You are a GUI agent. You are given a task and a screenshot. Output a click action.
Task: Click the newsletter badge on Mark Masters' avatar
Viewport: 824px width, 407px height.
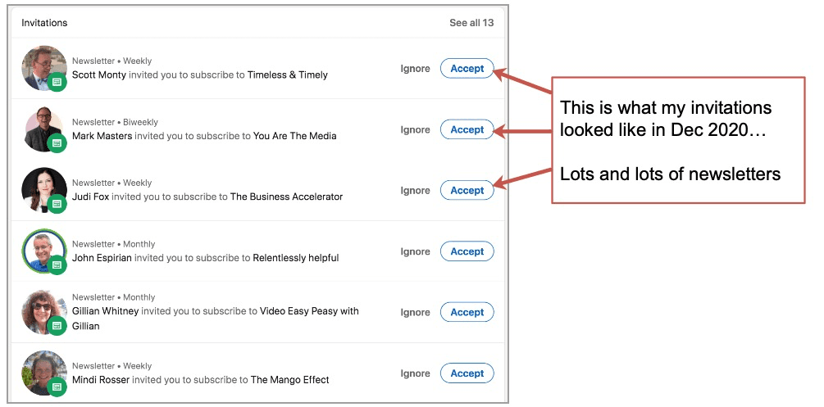(57, 142)
